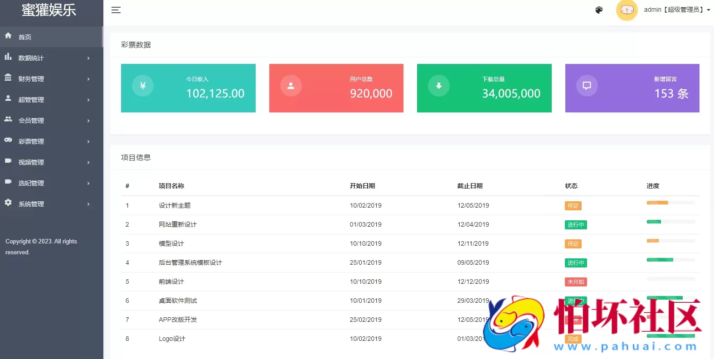Click the 蜜獾娱乐 logo title
This screenshot has width=714, height=359.
[49, 10]
